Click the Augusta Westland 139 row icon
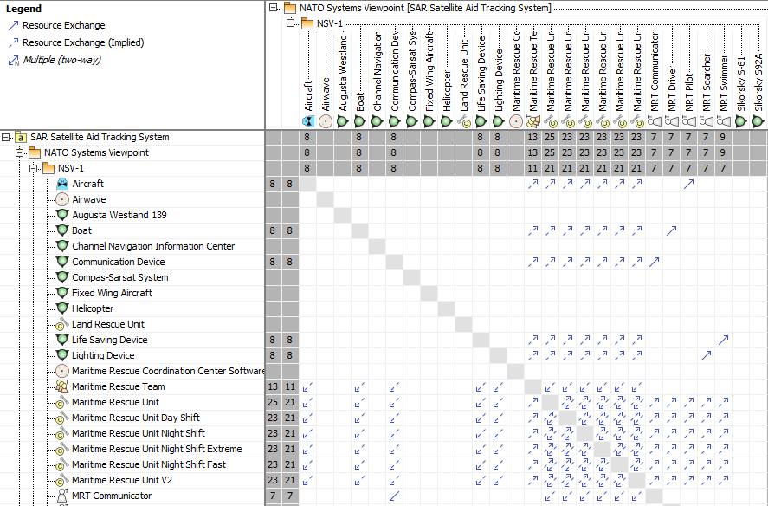 point(62,215)
